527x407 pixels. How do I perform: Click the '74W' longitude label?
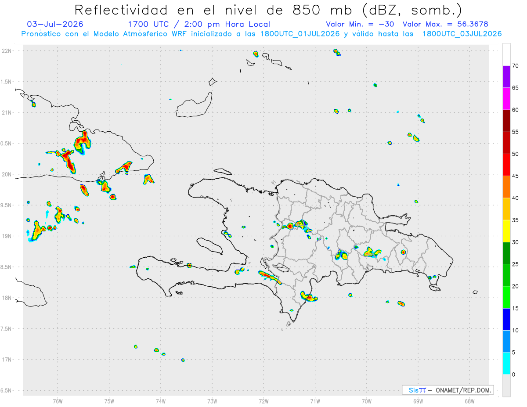(x=161, y=401)
